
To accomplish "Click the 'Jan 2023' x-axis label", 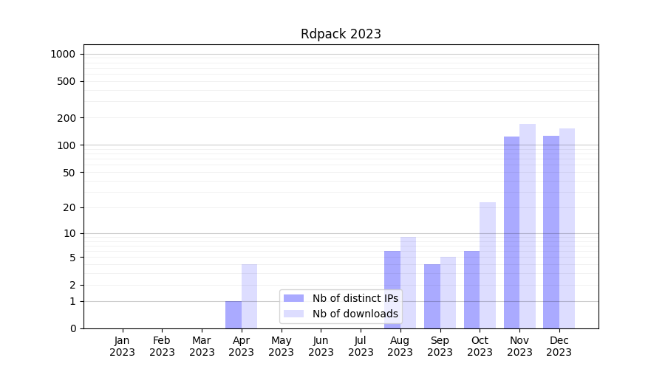I will tap(122, 346).
